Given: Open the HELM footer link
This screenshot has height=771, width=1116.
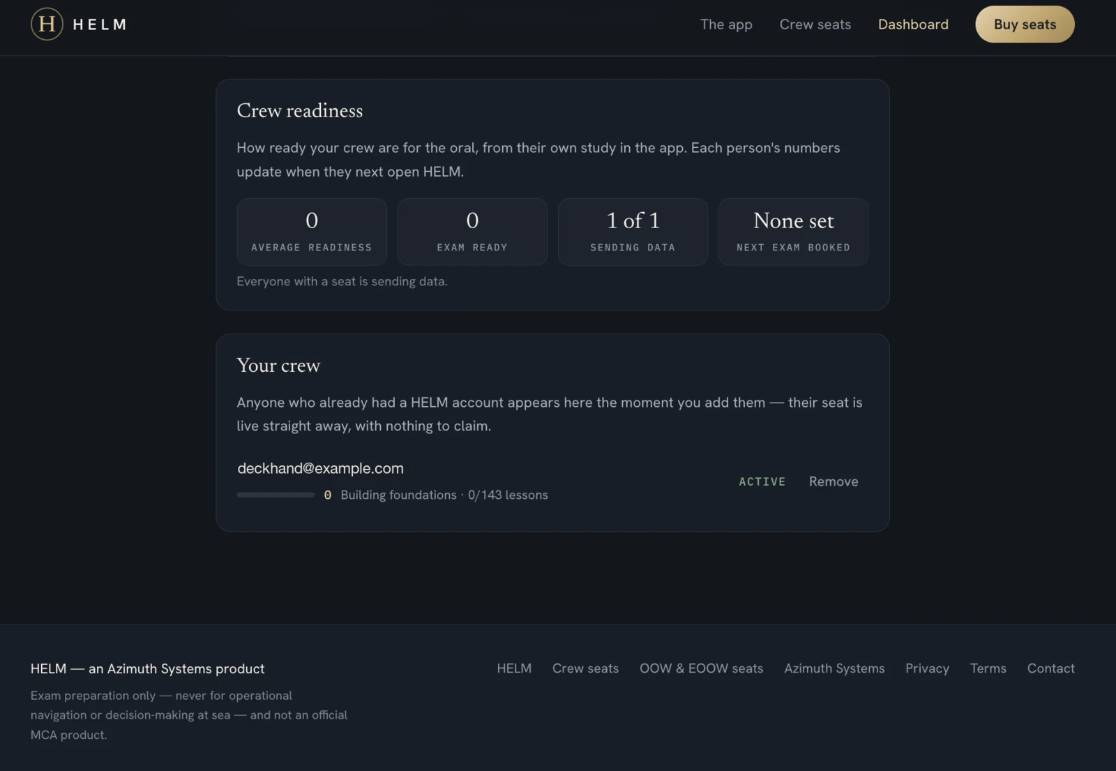Looking at the screenshot, I should [514, 668].
